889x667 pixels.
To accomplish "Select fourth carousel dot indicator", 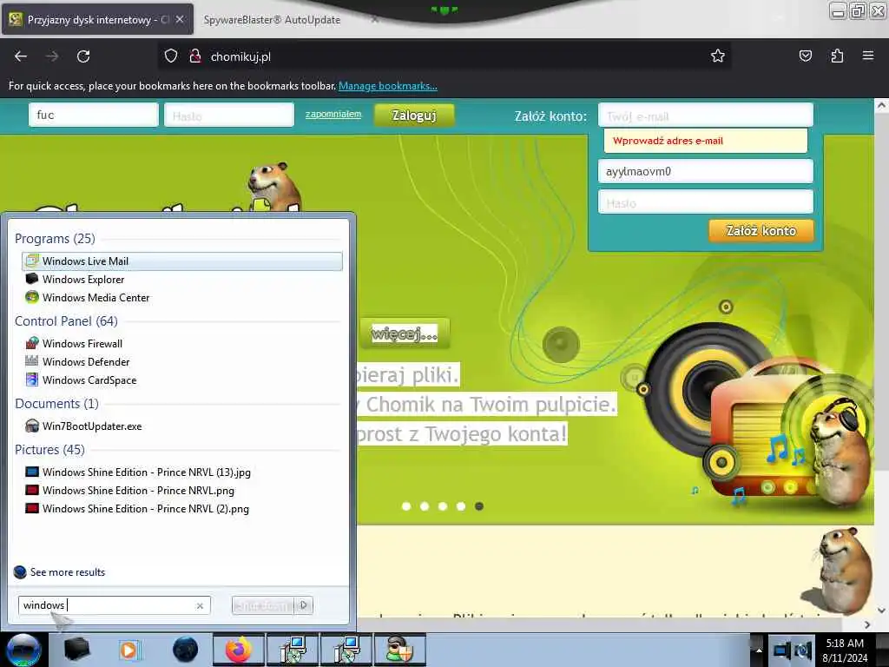I will tap(461, 506).
